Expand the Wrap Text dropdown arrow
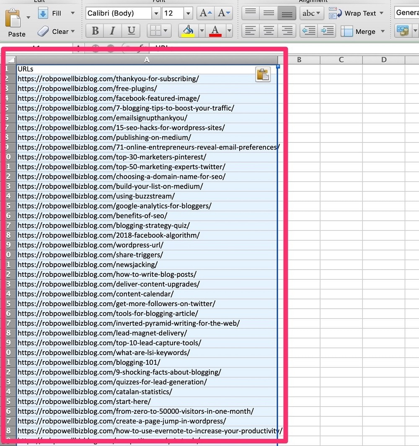 [382, 13]
